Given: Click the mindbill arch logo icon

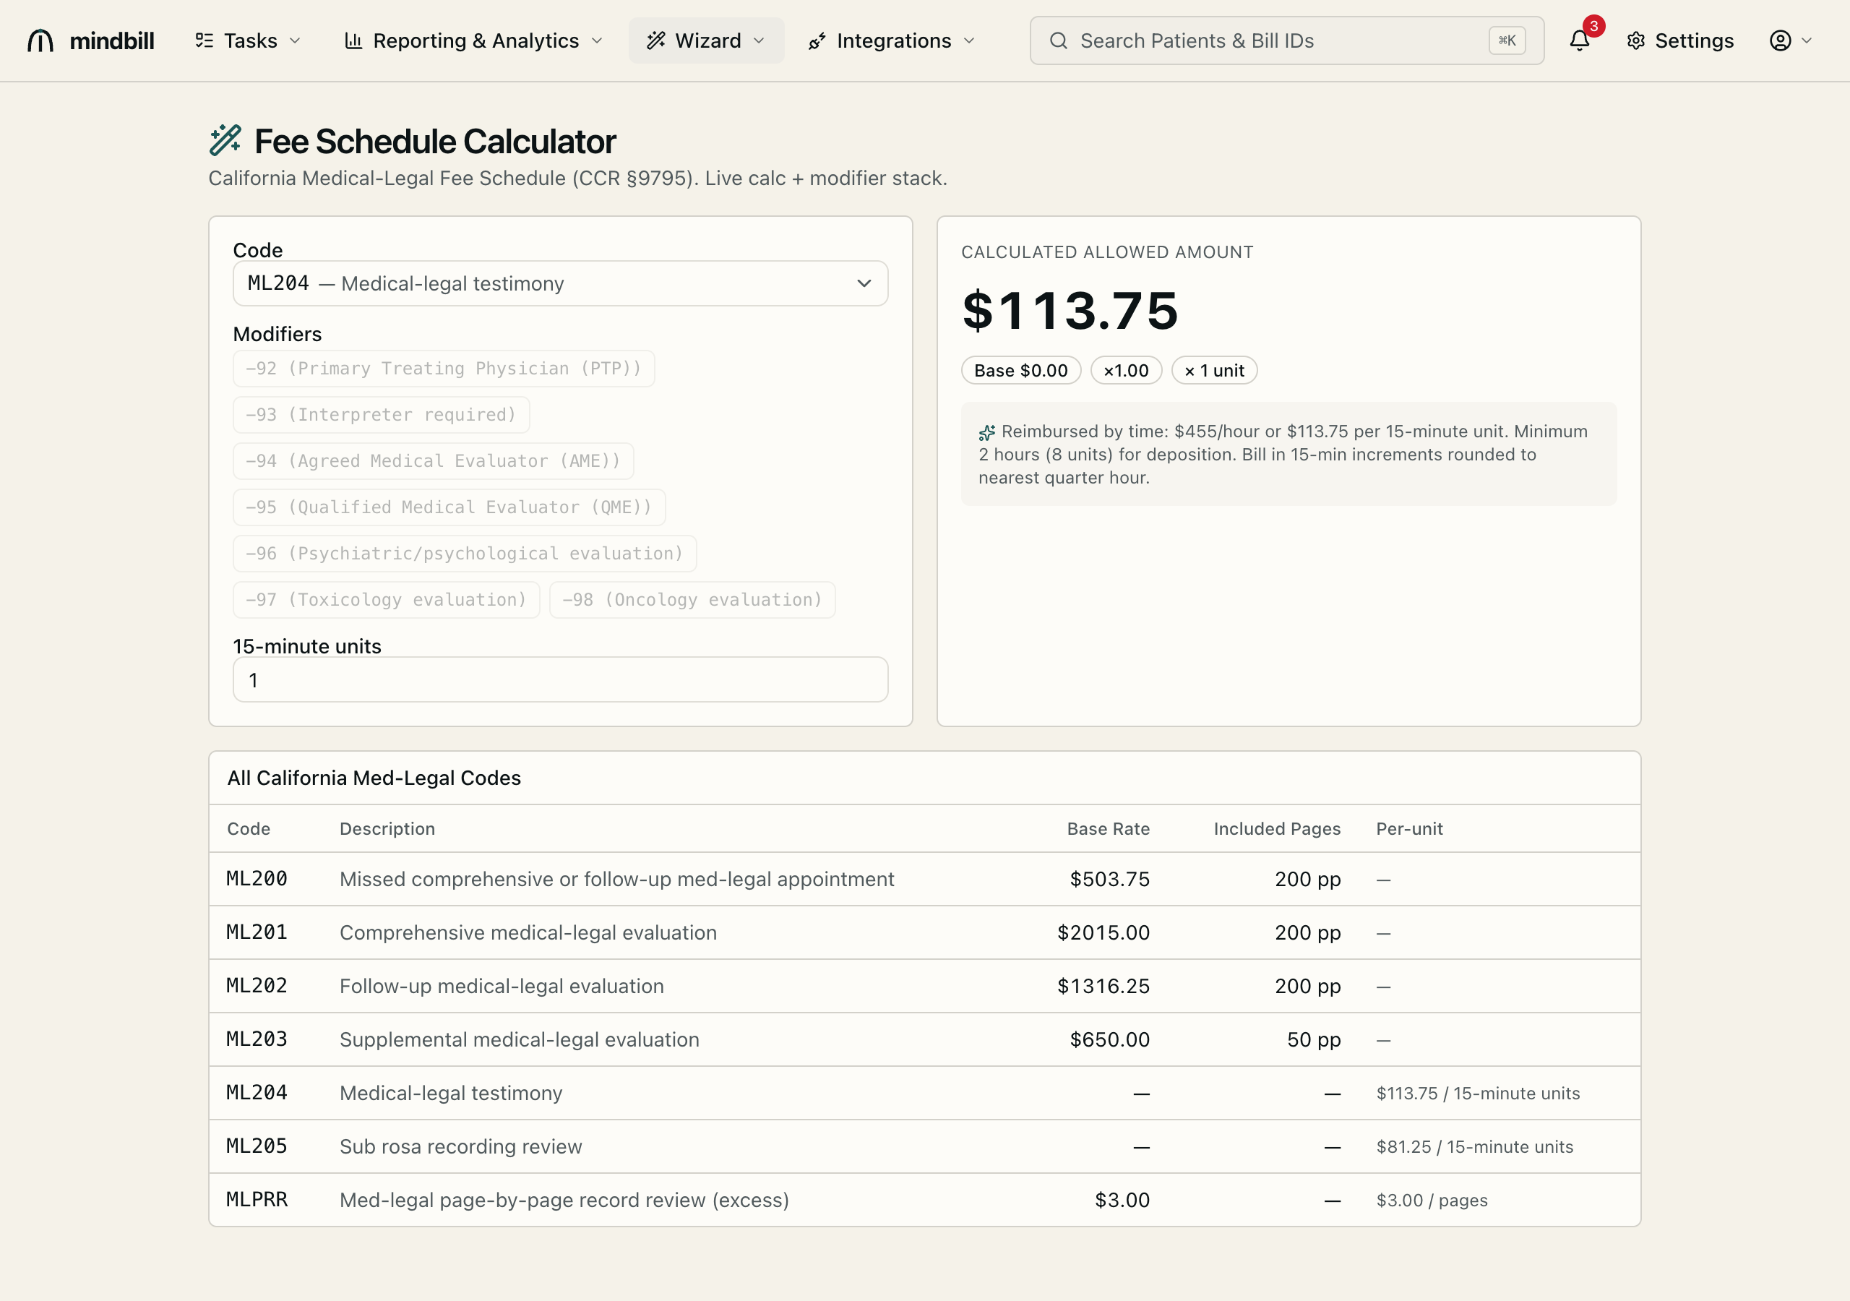Looking at the screenshot, I should 40,40.
